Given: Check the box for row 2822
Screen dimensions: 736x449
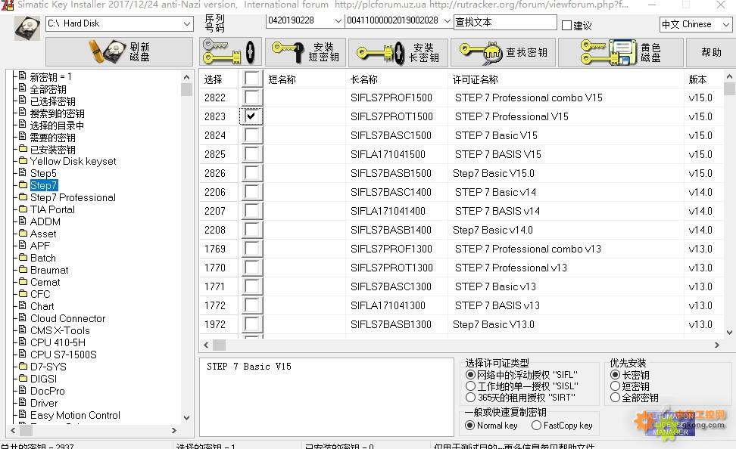Looking at the screenshot, I should pos(251,98).
